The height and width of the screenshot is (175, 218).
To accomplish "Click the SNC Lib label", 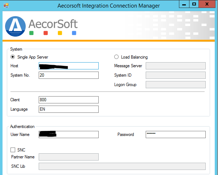I will 18,166.
